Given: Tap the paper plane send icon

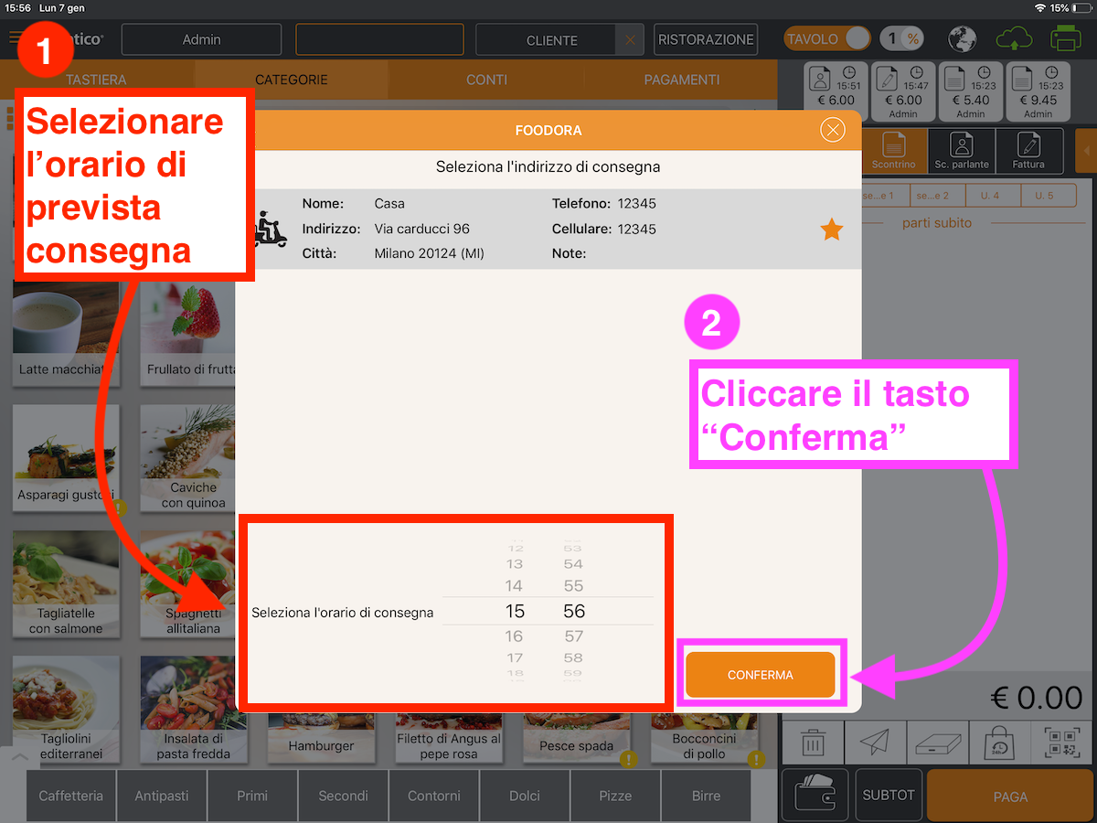Looking at the screenshot, I should pos(875,743).
